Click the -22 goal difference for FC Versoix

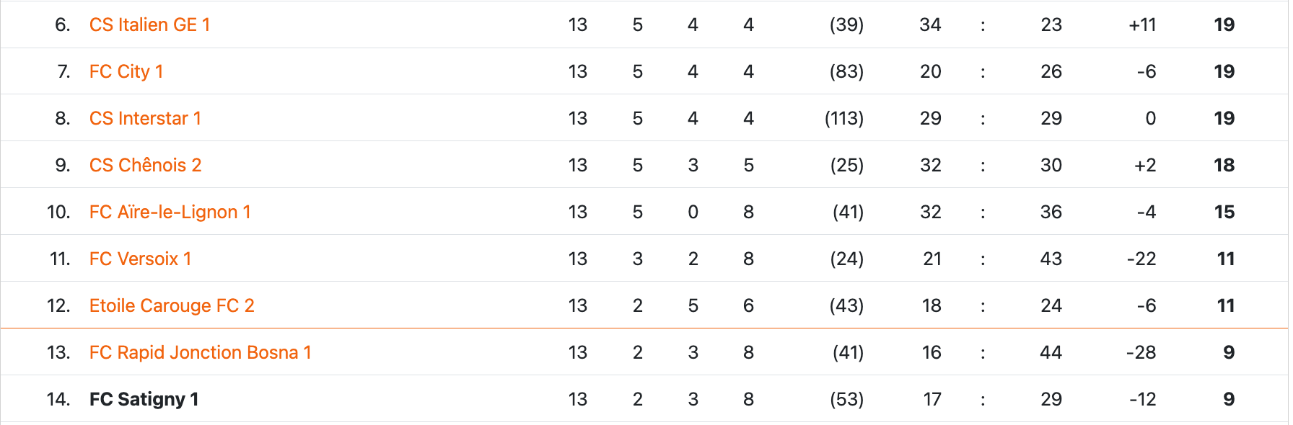point(1141,259)
